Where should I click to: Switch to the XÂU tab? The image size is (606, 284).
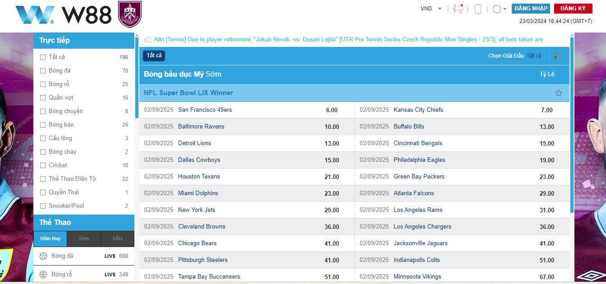tap(117, 239)
